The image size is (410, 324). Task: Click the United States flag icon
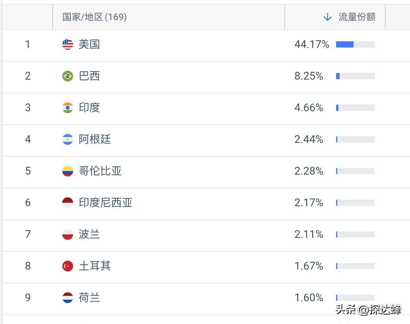[67, 44]
